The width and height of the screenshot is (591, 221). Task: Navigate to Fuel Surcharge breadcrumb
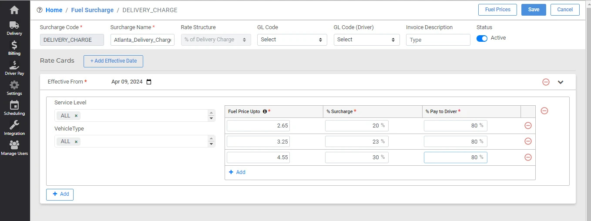pos(92,10)
